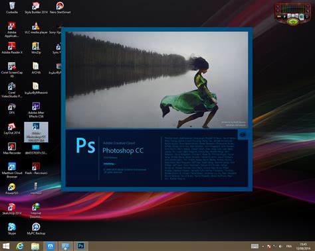The height and width of the screenshot is (251, 315).
Task: Launch Internet Download Manager desktop shortcut
Action: [36, 211]
